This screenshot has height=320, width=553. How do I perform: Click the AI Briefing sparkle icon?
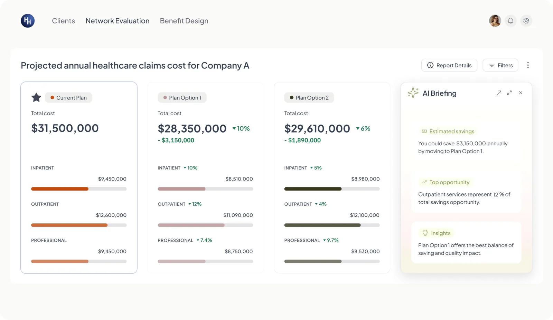tap(413, 93)
